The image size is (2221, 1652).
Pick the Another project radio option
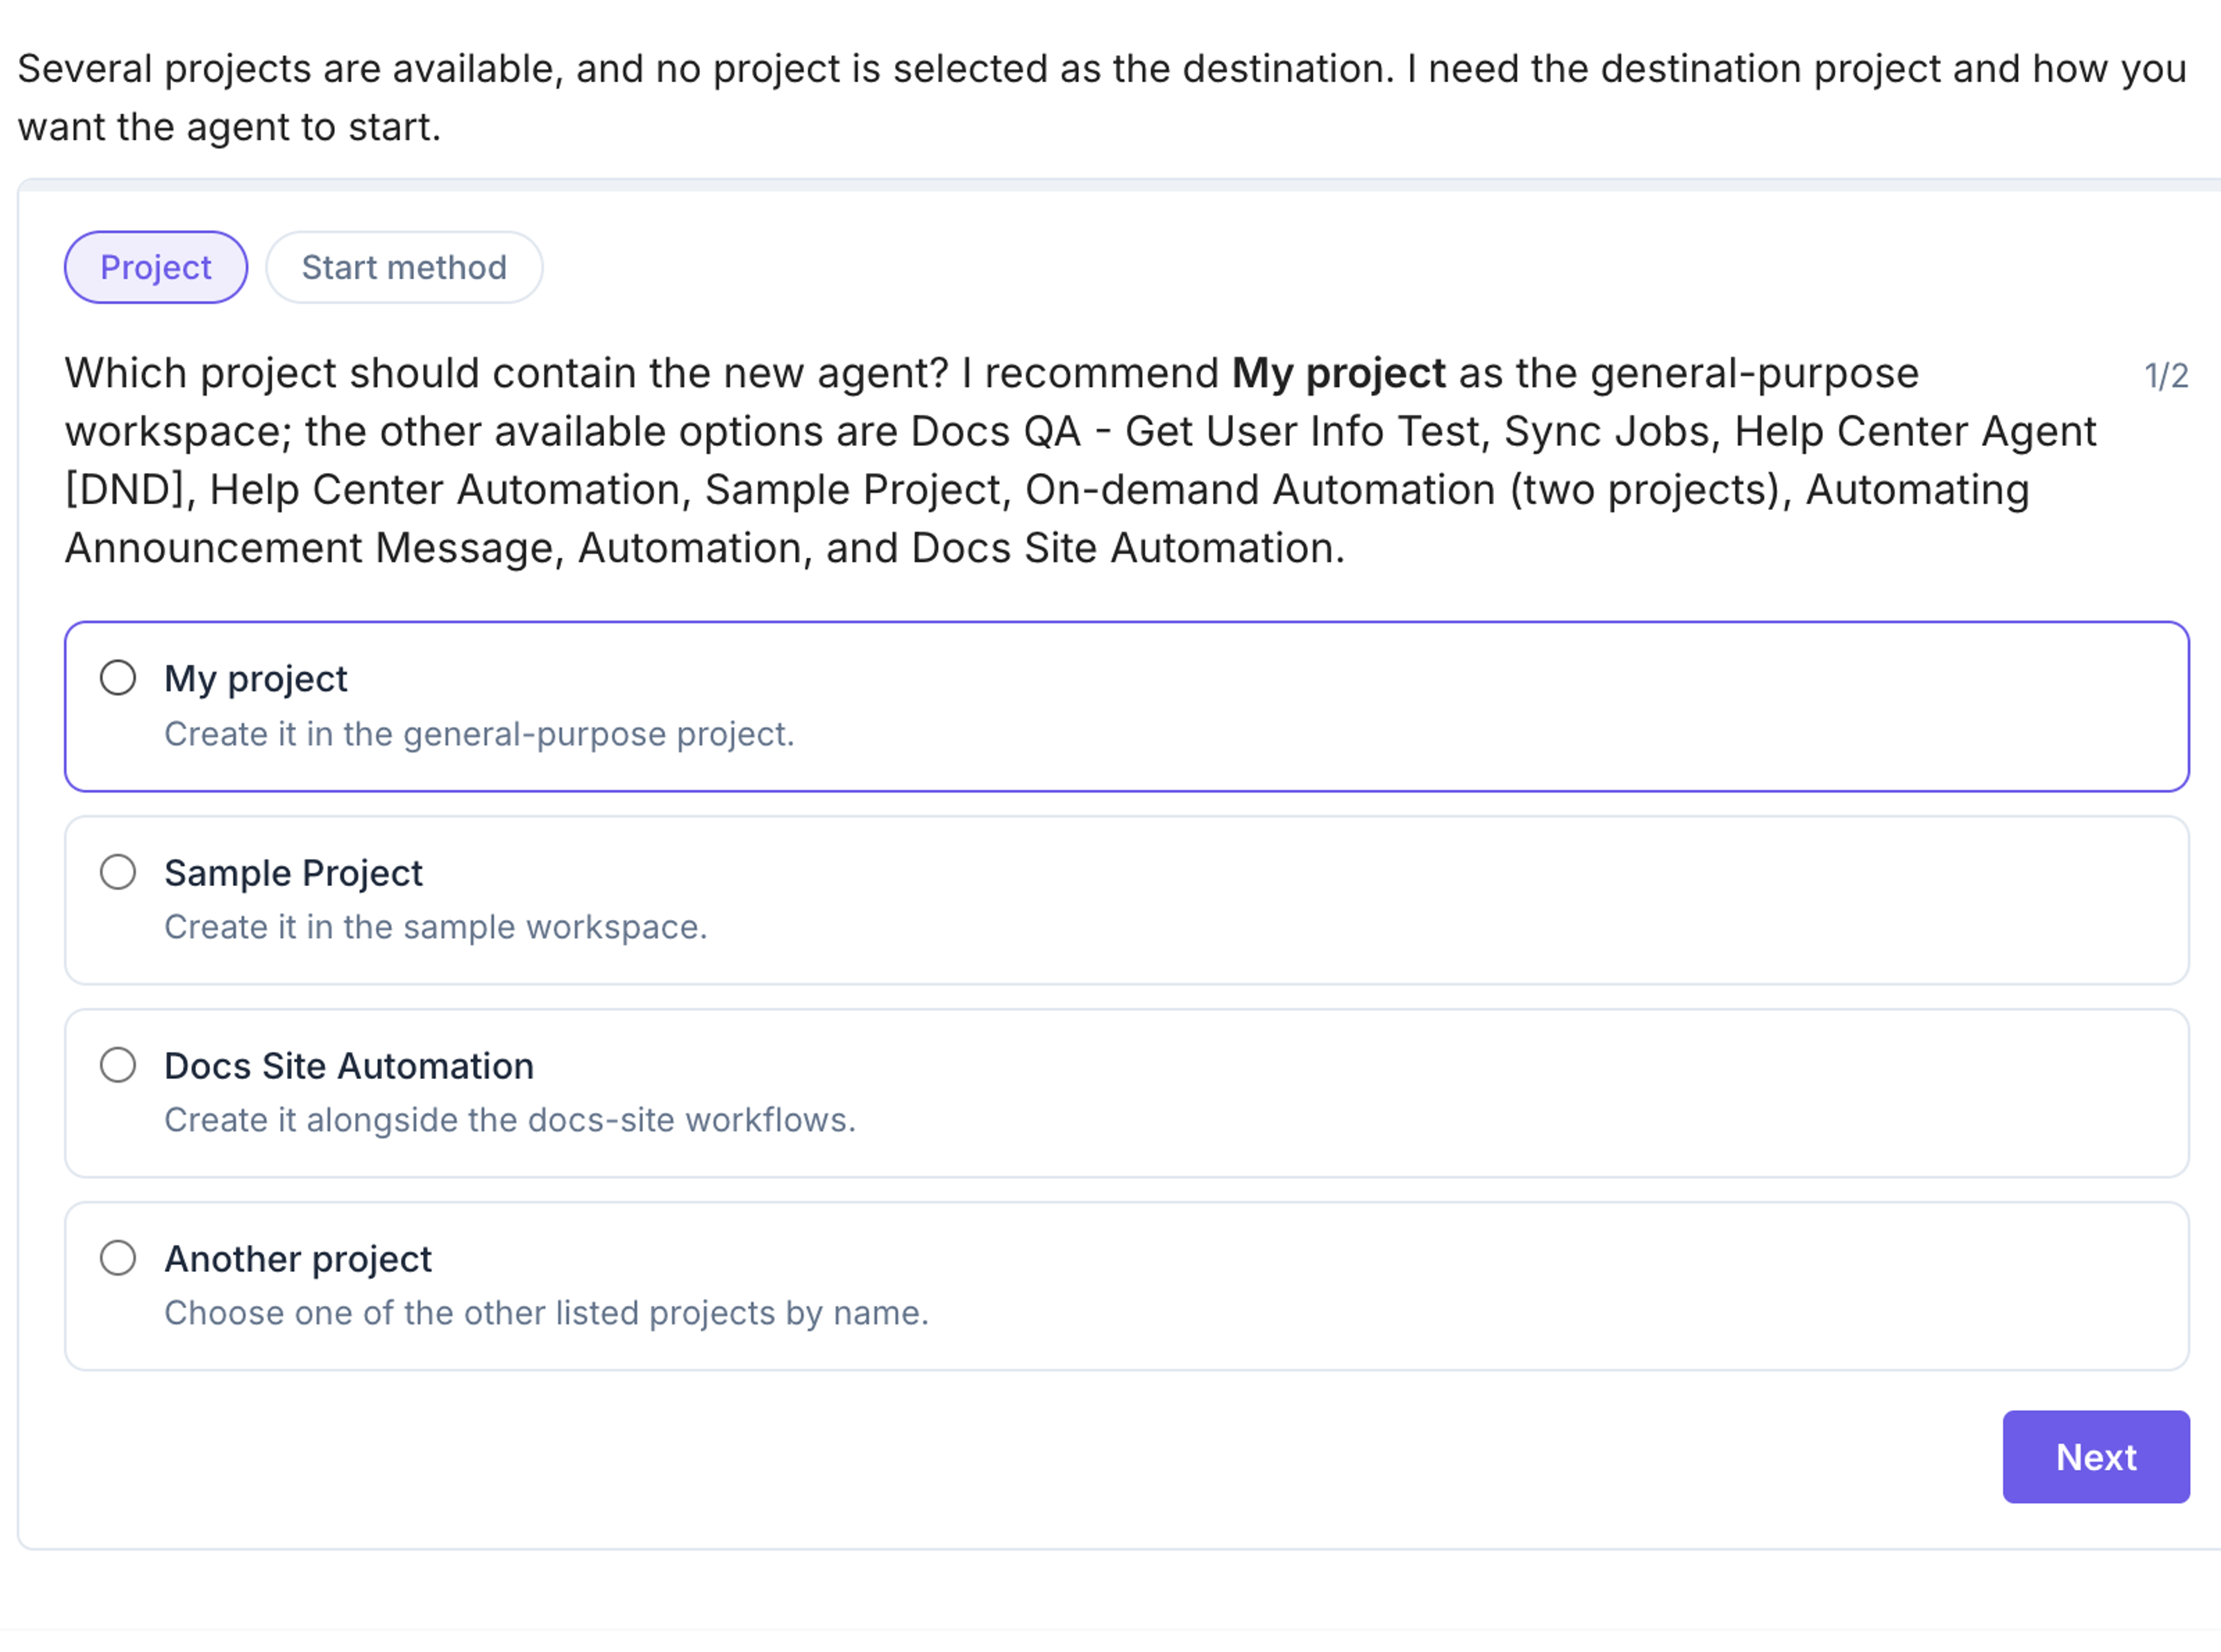click(x=118, y=1258)
